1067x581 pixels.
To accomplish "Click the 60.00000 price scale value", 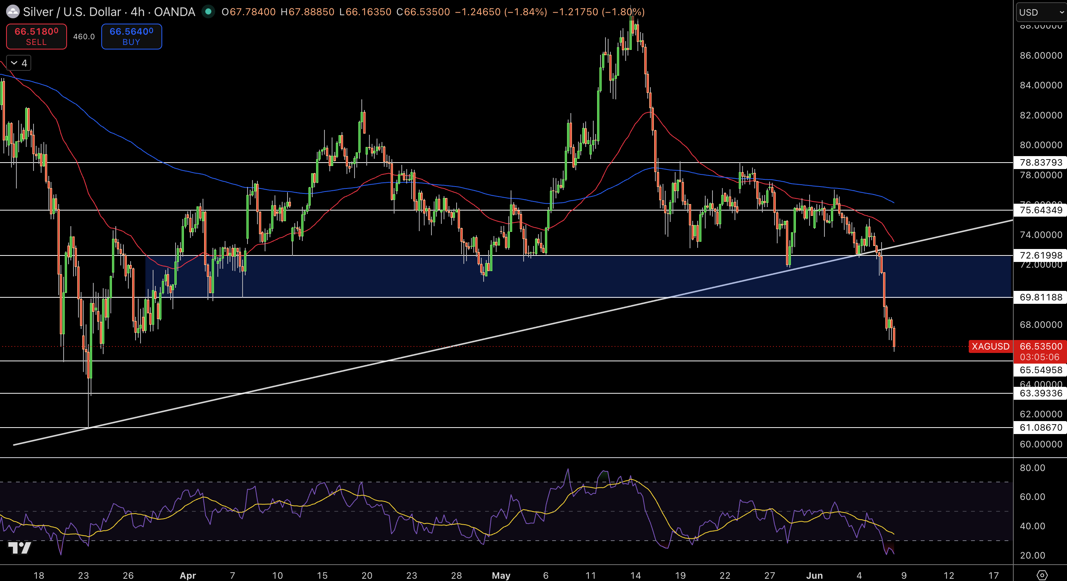I will point(1041,444).
